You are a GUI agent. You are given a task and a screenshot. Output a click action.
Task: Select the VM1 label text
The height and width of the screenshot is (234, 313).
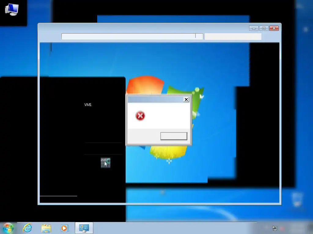[88, 105]
